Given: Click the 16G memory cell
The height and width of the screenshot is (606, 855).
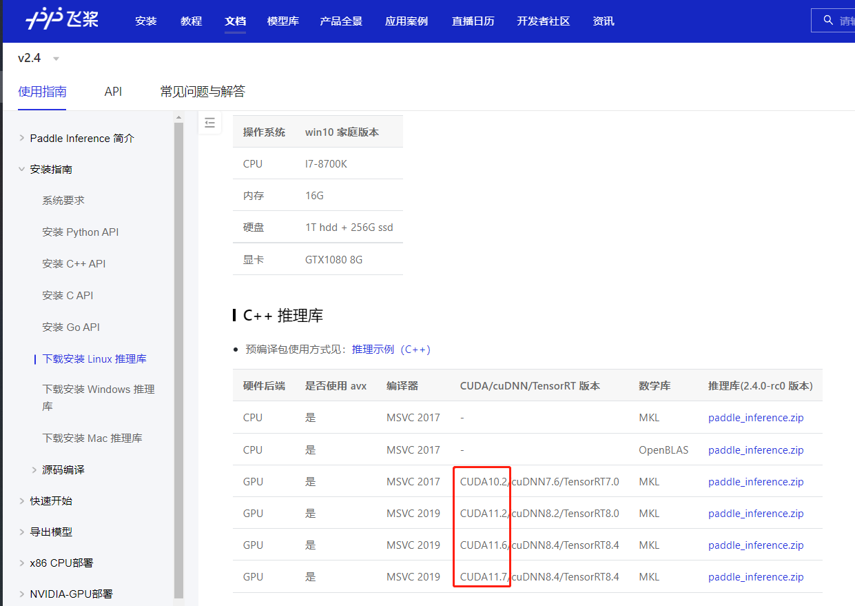Looking at the screenshot, I should [314, 196].
